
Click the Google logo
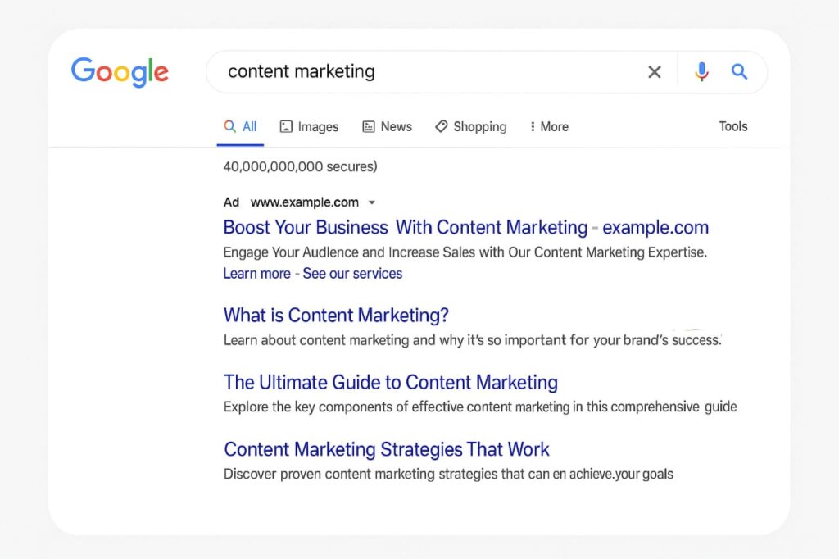[120, 72]
